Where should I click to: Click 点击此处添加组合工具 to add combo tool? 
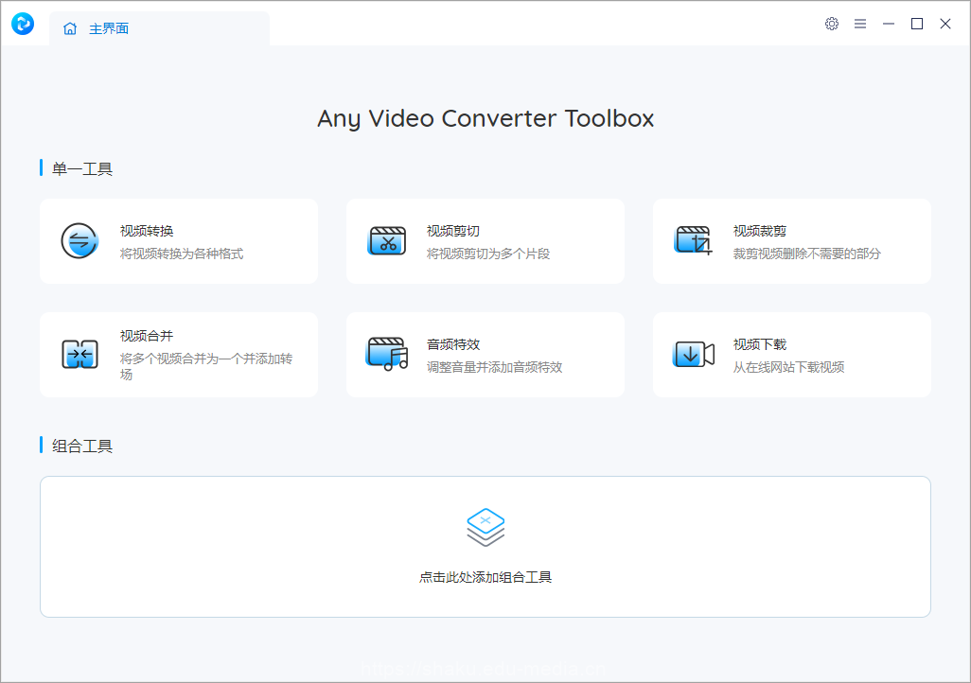pyautogui.click(x=485, y=575)
